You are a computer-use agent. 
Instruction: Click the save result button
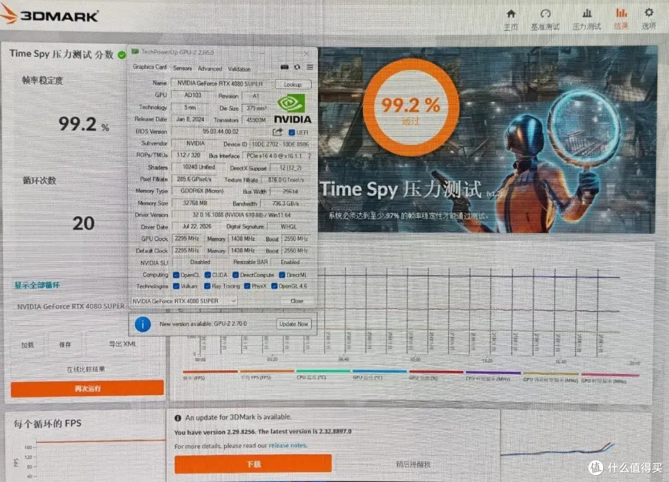65,345
